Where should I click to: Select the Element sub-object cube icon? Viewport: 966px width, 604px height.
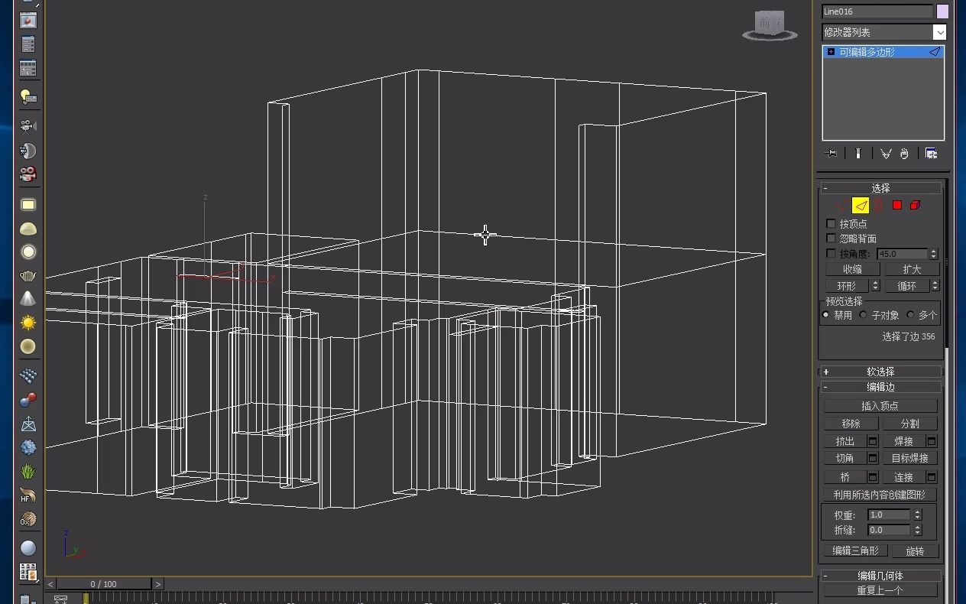[x=915, y=205]
